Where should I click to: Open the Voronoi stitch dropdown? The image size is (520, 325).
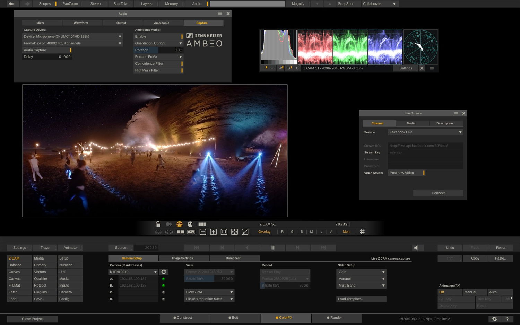click(x=362, y=279)
